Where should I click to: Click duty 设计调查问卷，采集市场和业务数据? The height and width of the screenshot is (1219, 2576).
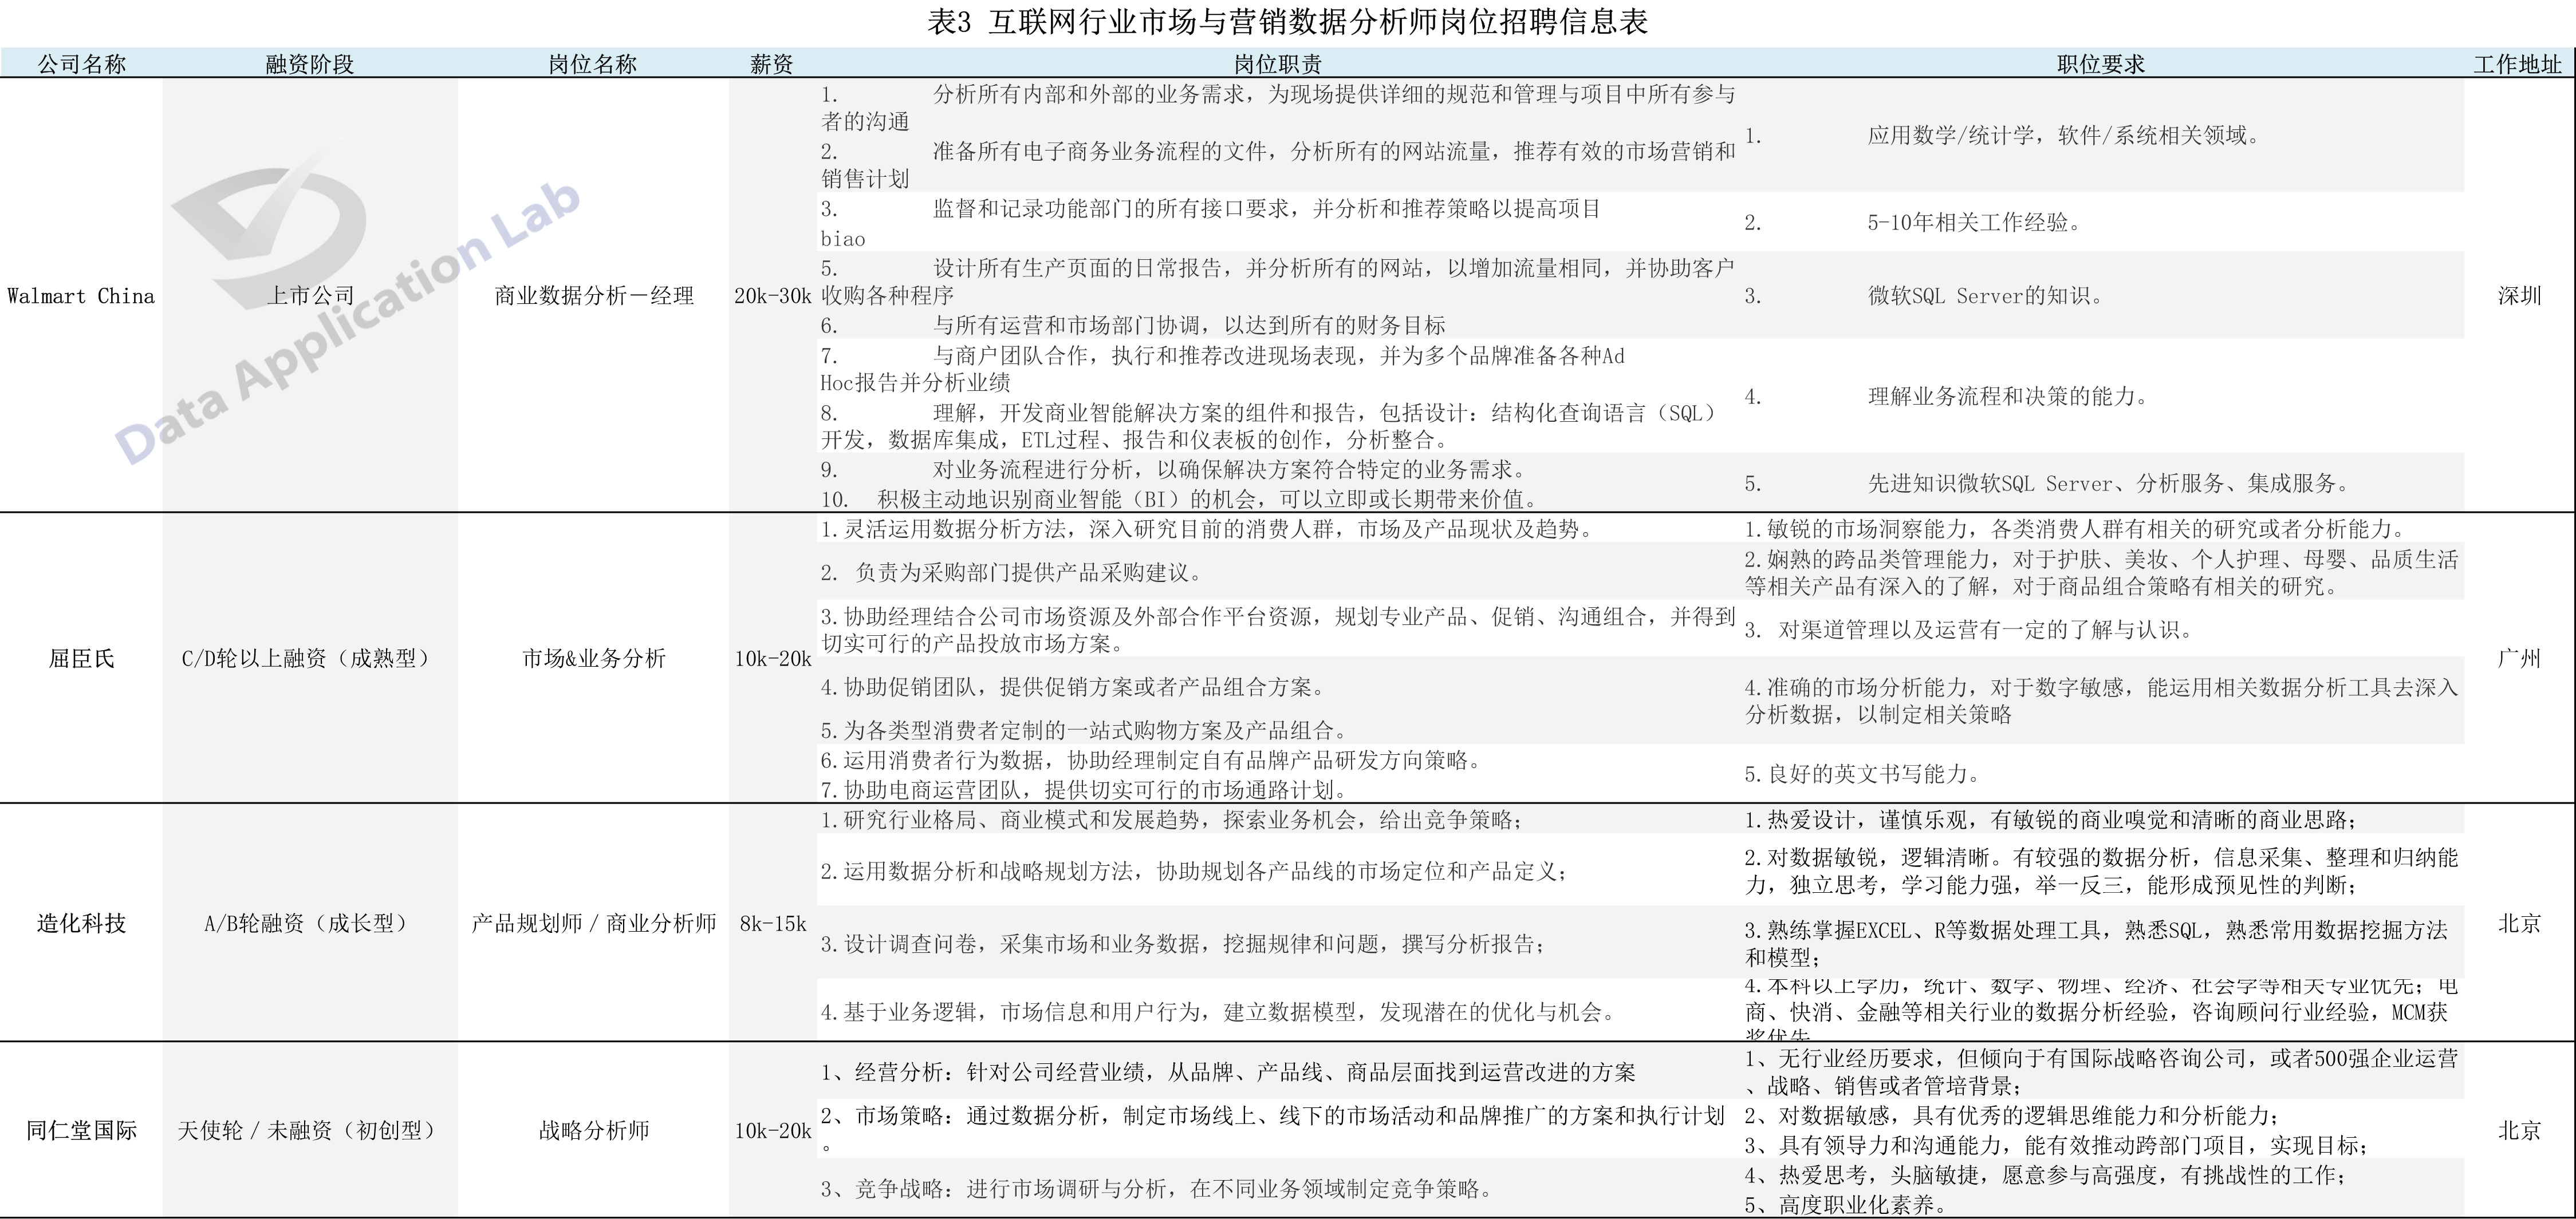tap(1184, 944)
